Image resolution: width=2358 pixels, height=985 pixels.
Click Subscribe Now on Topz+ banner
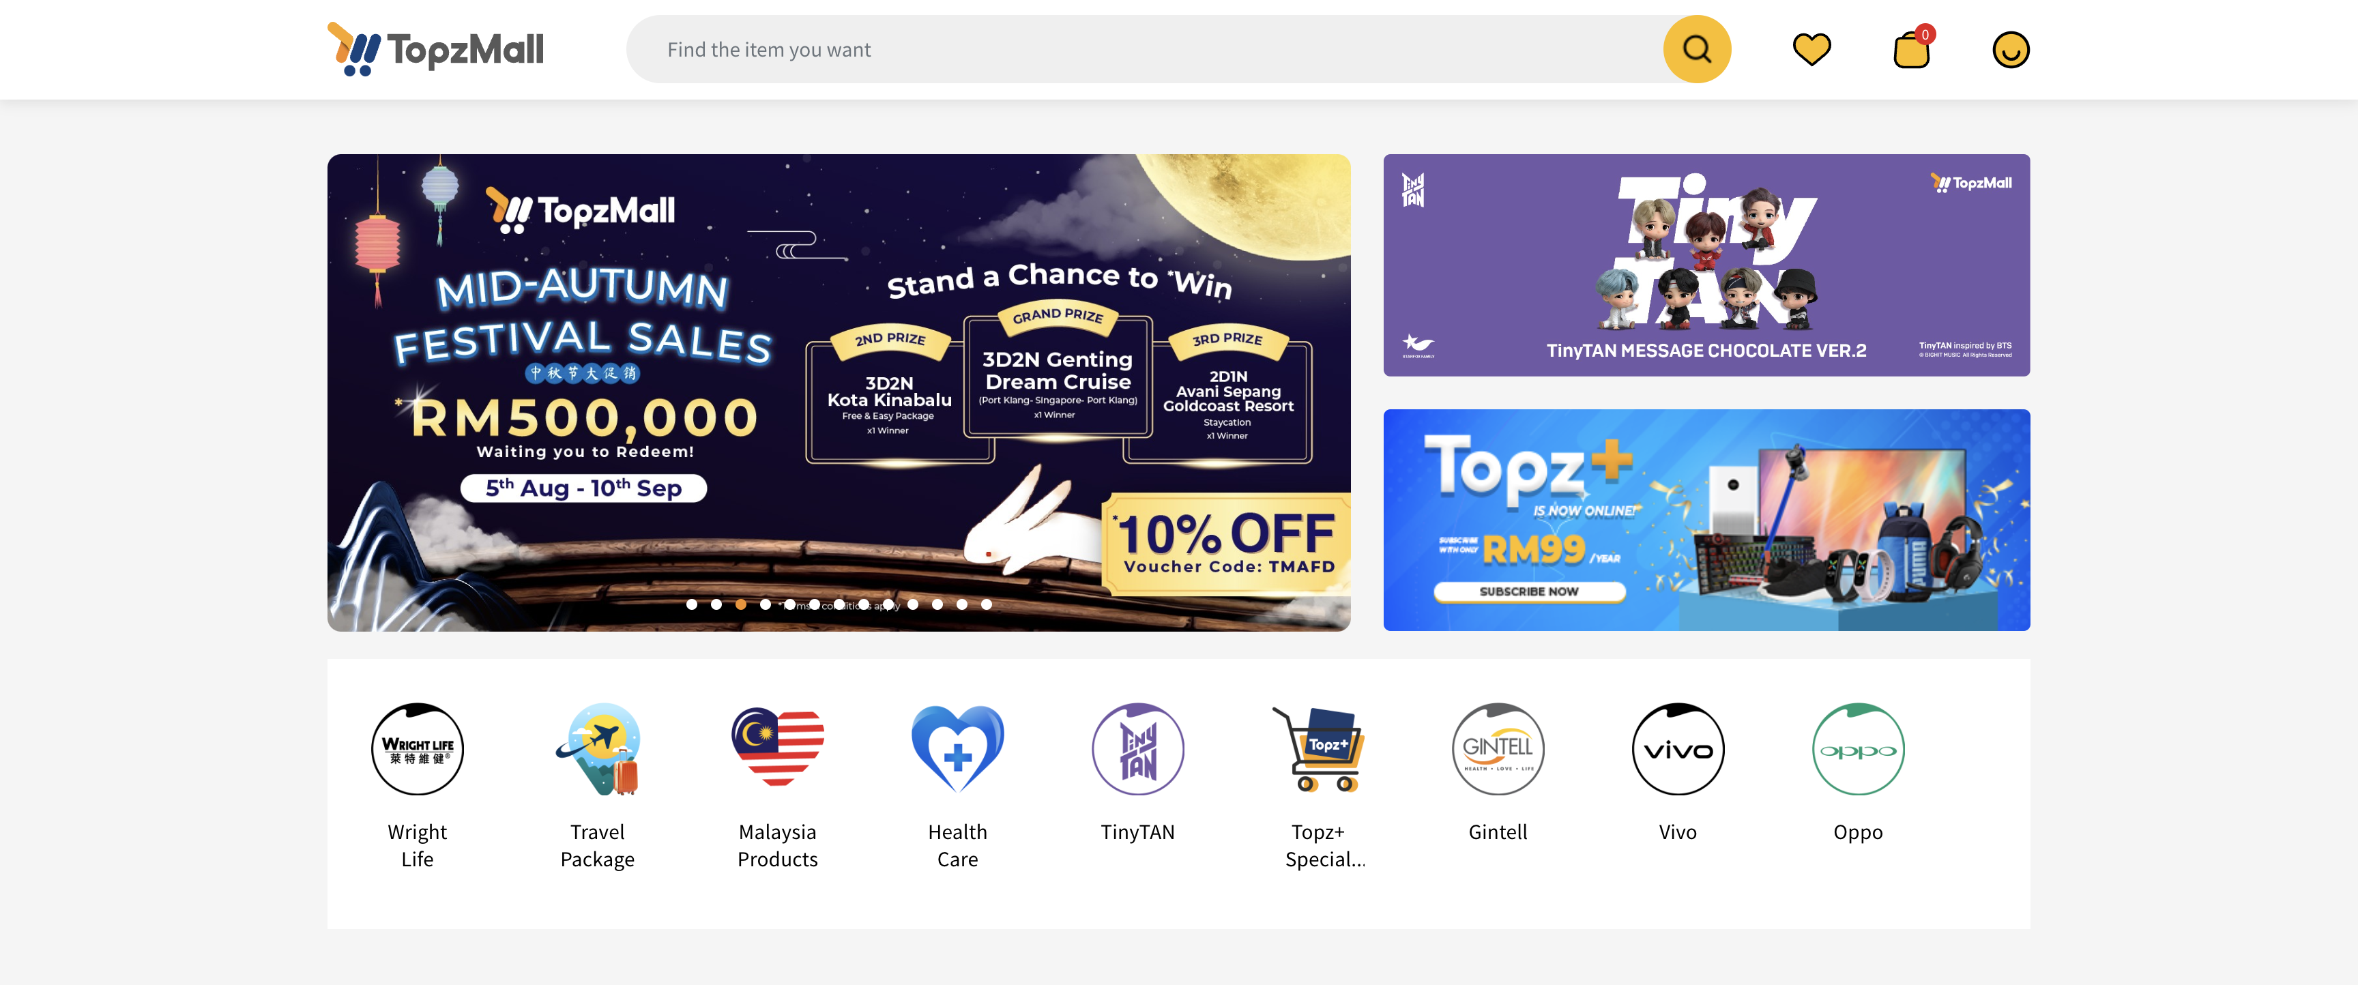coord(1528,591)
